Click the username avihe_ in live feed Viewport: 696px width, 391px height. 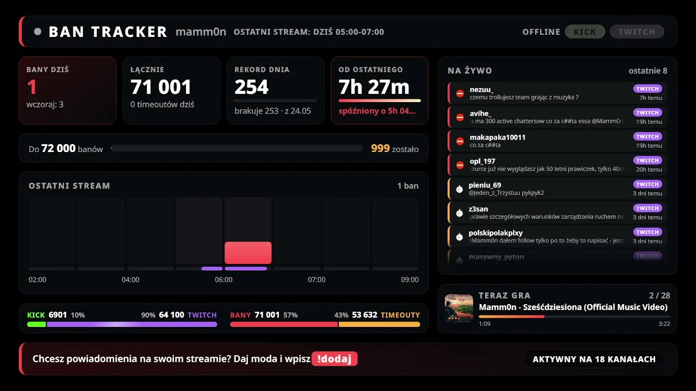(480, 113)
